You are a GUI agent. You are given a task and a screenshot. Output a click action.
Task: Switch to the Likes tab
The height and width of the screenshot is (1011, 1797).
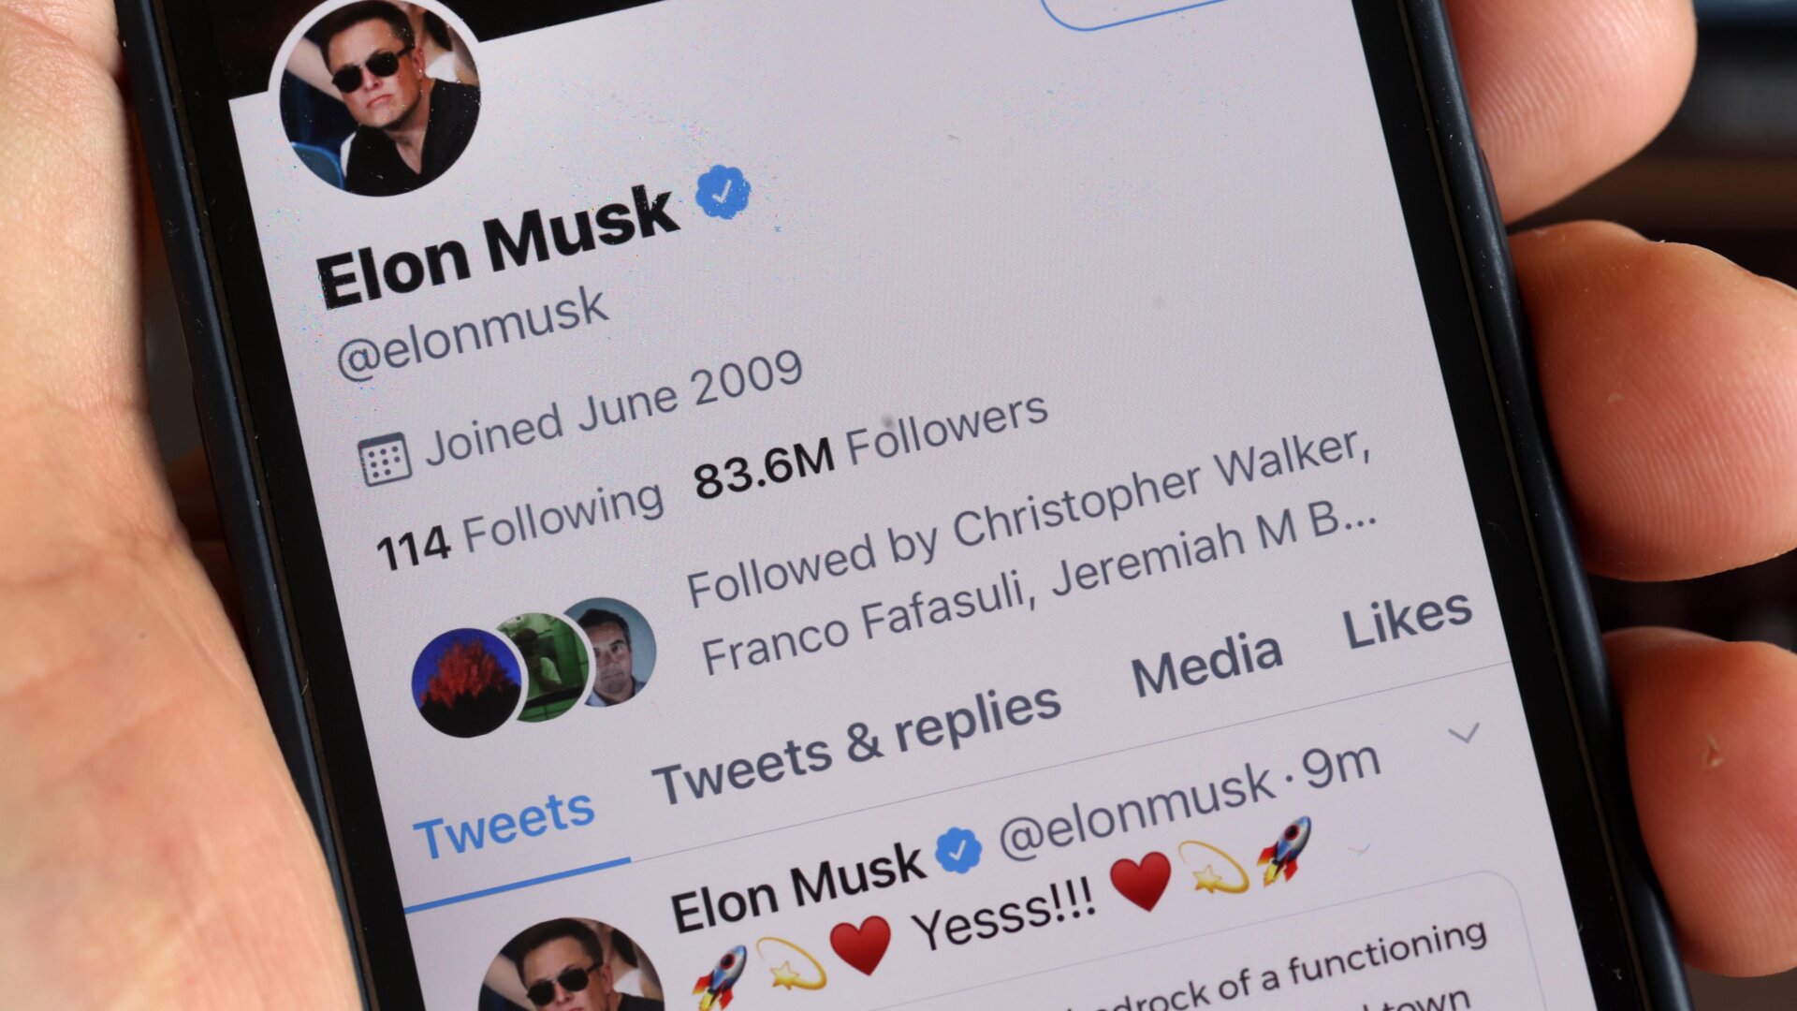pyautogui.click(x=1408, y=620)
